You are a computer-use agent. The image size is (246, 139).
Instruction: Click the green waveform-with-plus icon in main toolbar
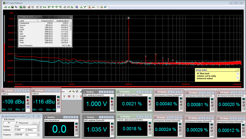point(5,7)
